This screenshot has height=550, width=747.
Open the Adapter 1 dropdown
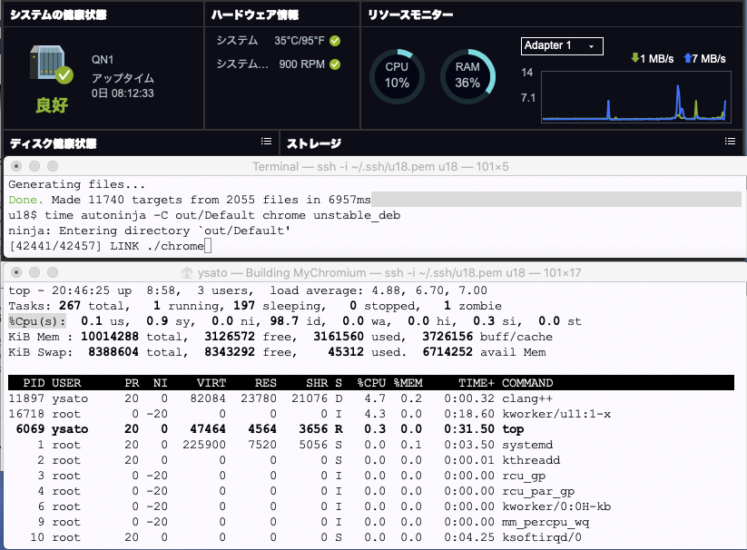pos(562,45)
